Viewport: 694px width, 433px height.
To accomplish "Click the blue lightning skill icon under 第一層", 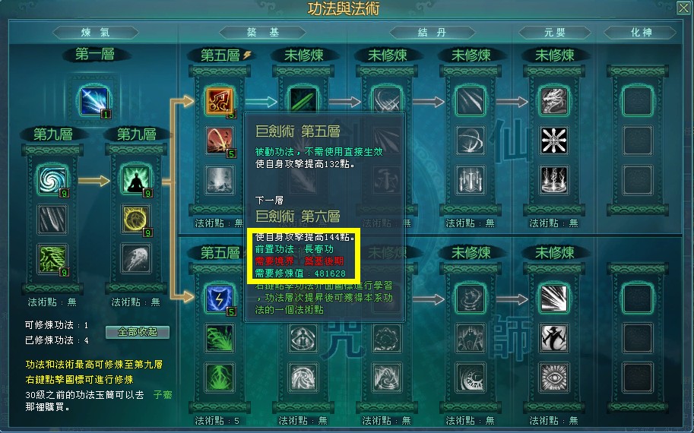I will click(93, 101).
